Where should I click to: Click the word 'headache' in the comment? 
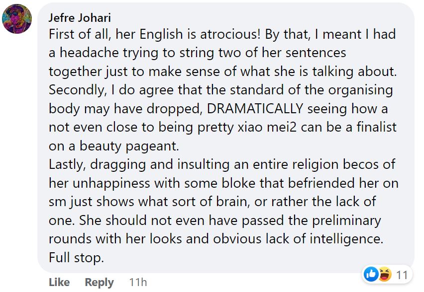click(89, 53)
